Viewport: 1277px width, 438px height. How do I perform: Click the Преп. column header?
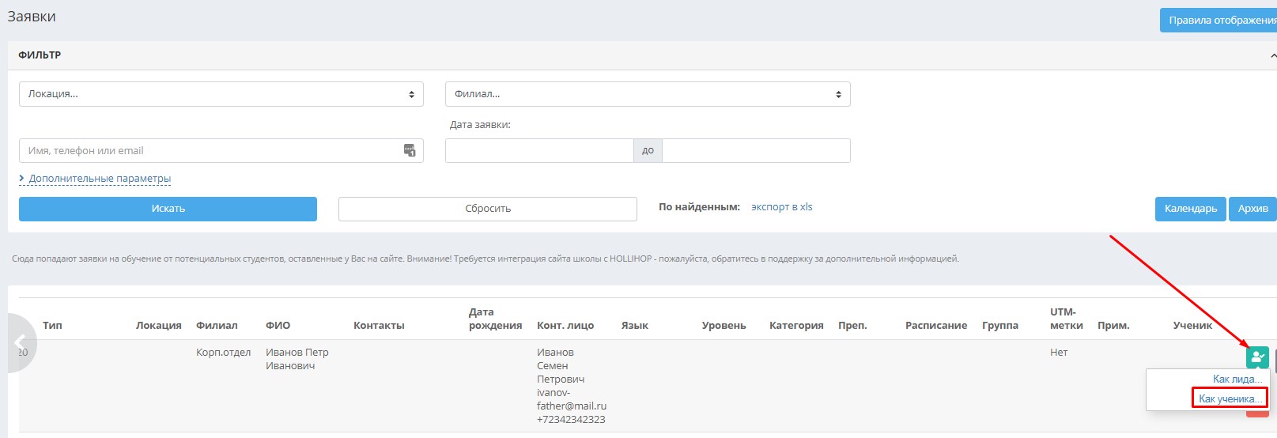[x=852, y=325]
